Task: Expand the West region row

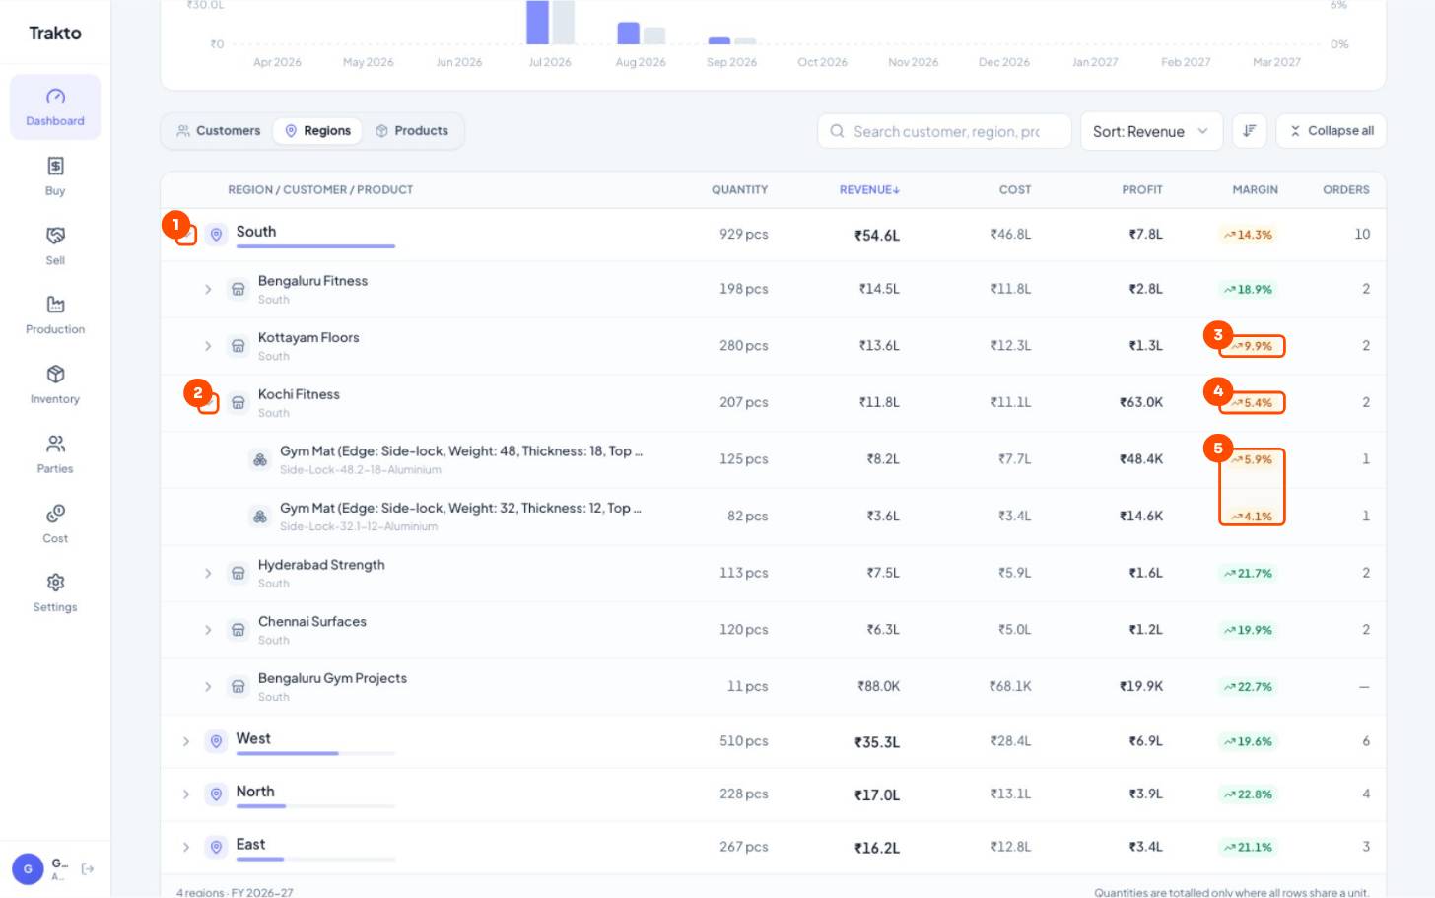Action: coord(186,741)
